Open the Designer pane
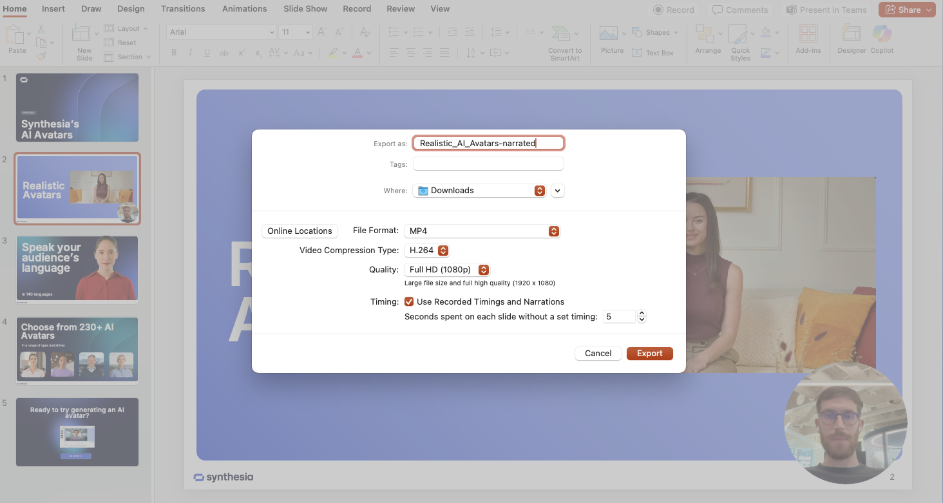This screenshot has width=943, height=503. pyautogui.click(x=852, y=39)
